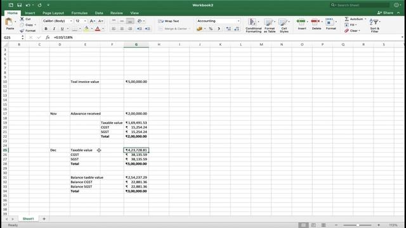406x228 pixels.
Task: Click the text orientation icon
Action: tap(140, 21)
